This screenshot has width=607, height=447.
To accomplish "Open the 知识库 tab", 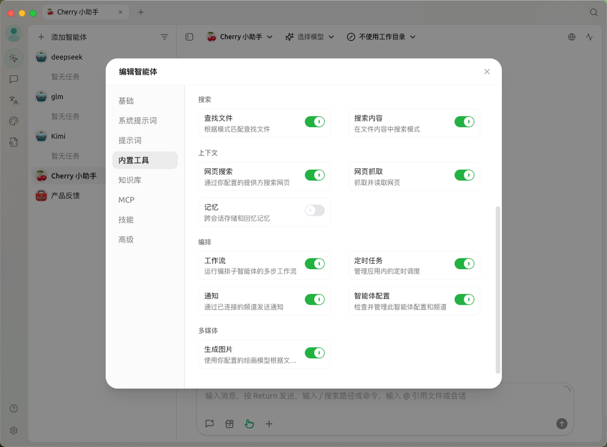I will [145, 180].
